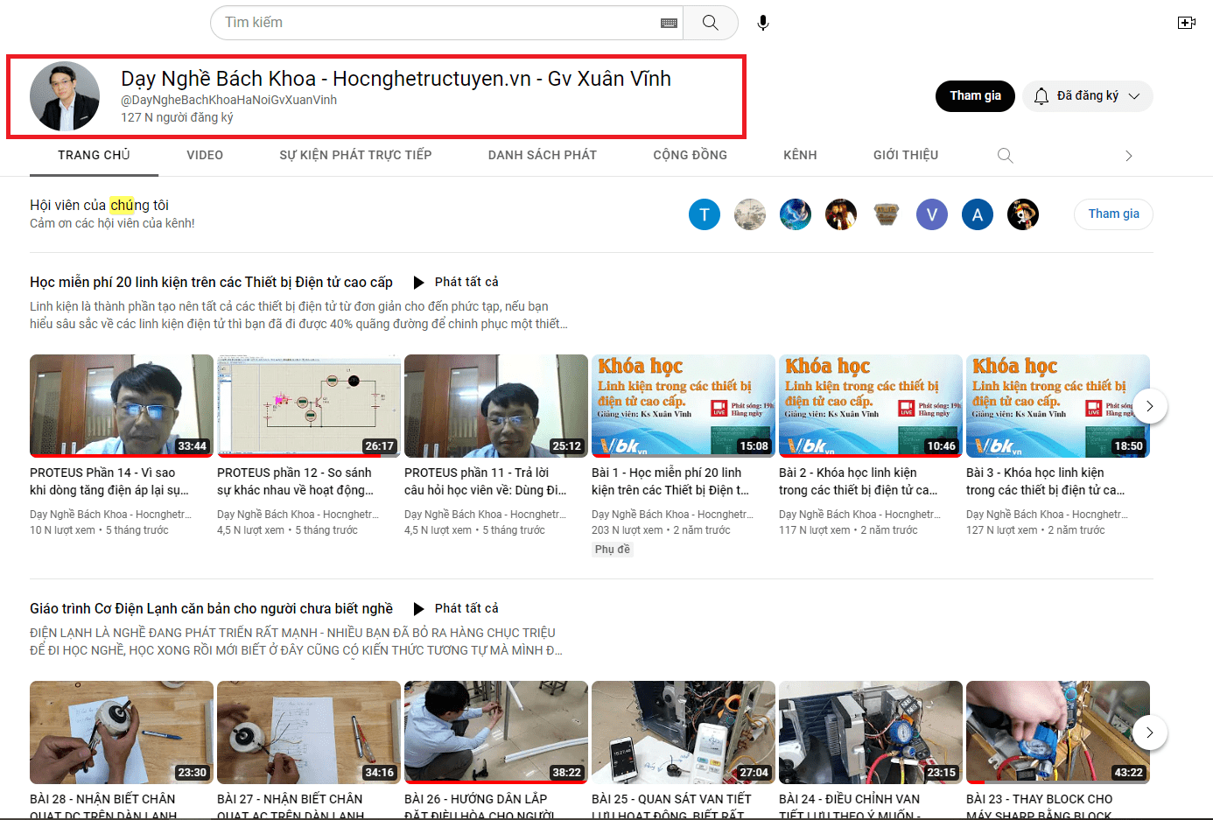This screenshot has height=820, width=1213.
Task: Open the KÊNH tab
Action: 800,155
